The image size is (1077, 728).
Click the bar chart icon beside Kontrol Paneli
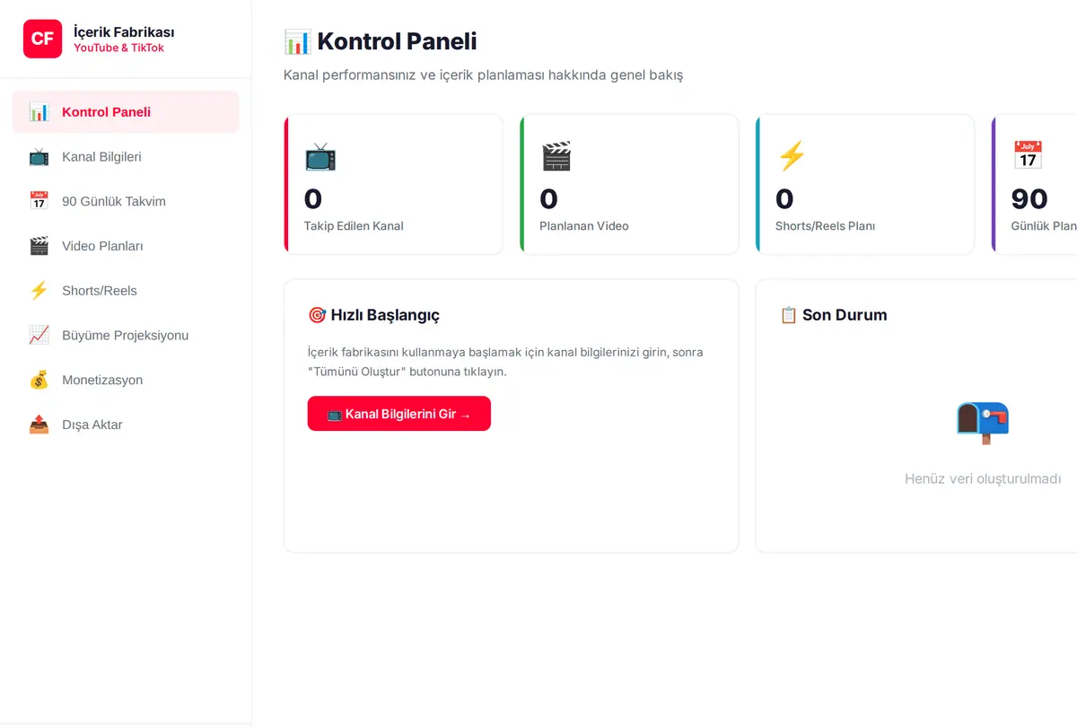coord(39,112)
